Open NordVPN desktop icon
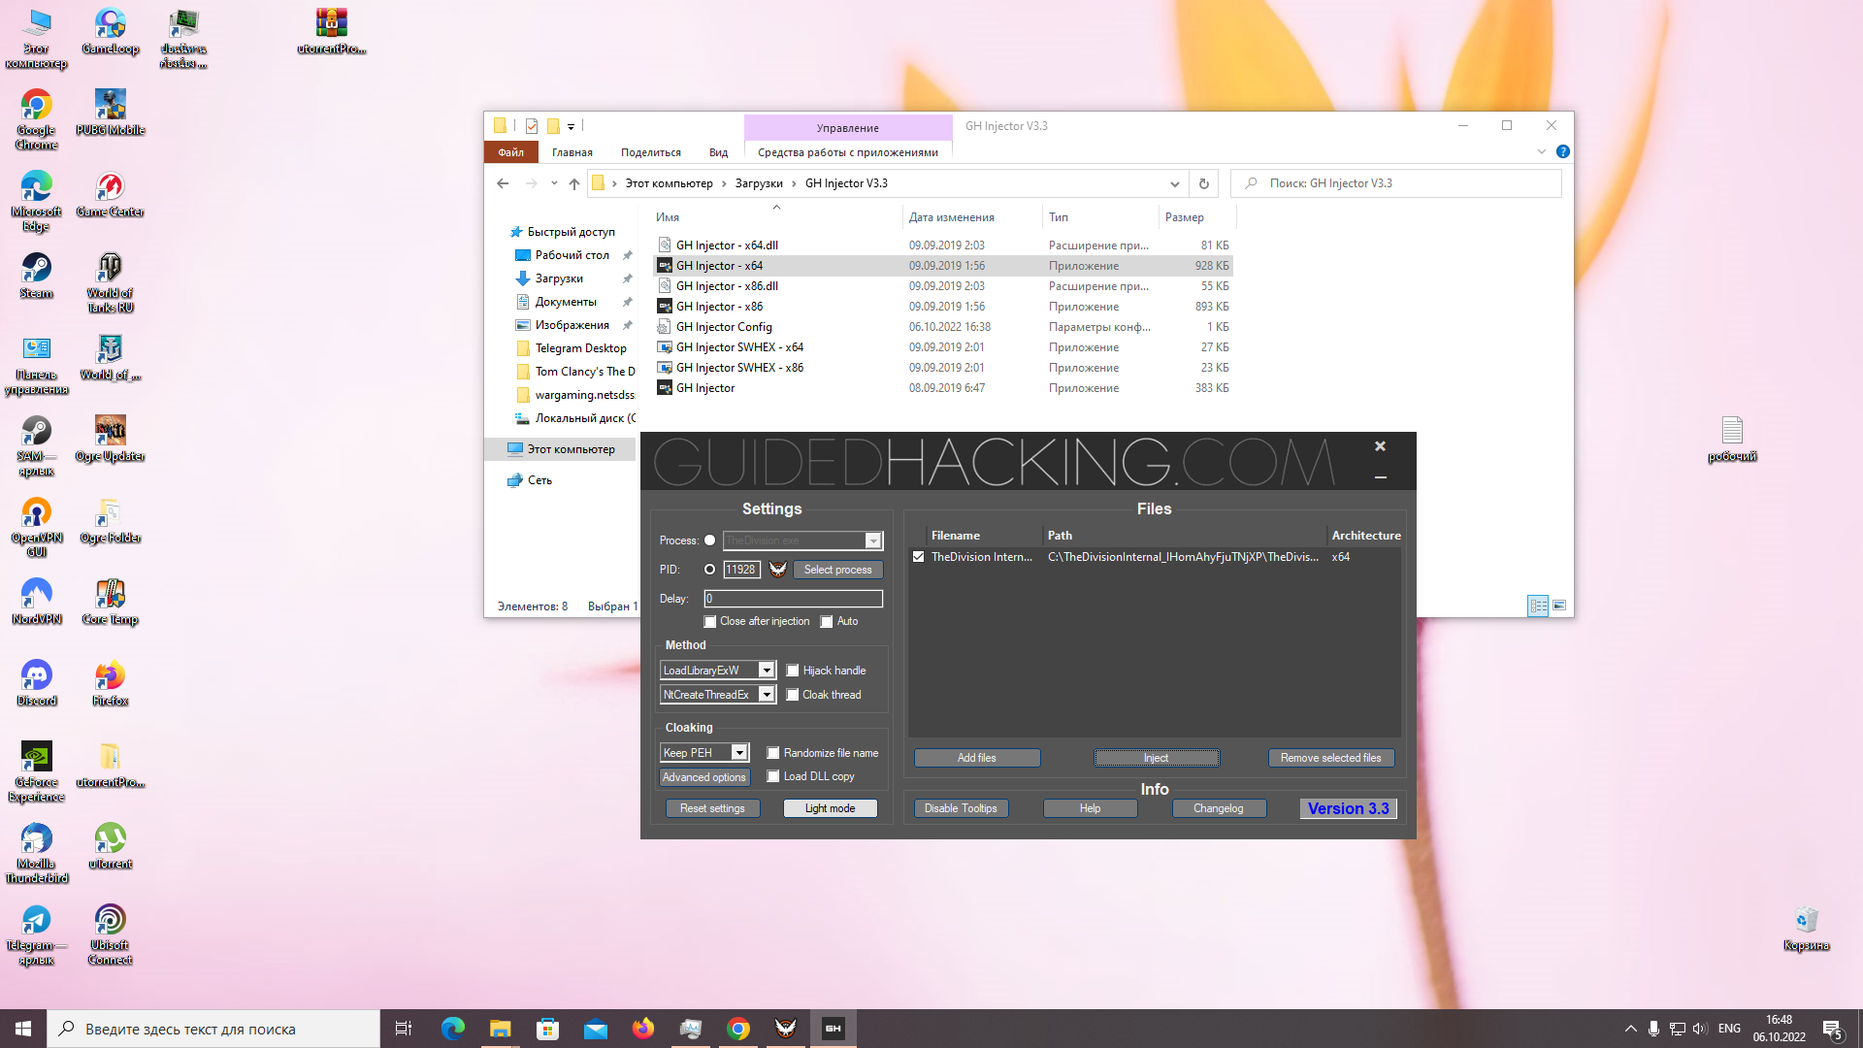Viewport: 1863px width, 1048px height. [x=37, y=602]
